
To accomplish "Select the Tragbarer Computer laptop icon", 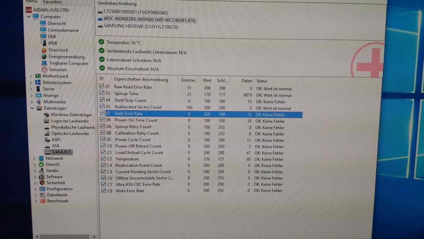I will coord(44,63).
